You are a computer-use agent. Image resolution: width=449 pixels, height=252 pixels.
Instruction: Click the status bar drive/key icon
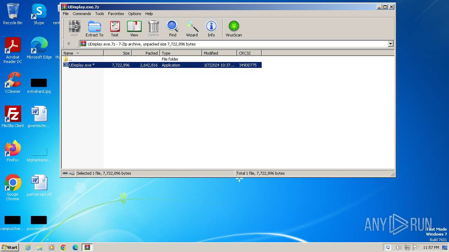coord(68,173)
